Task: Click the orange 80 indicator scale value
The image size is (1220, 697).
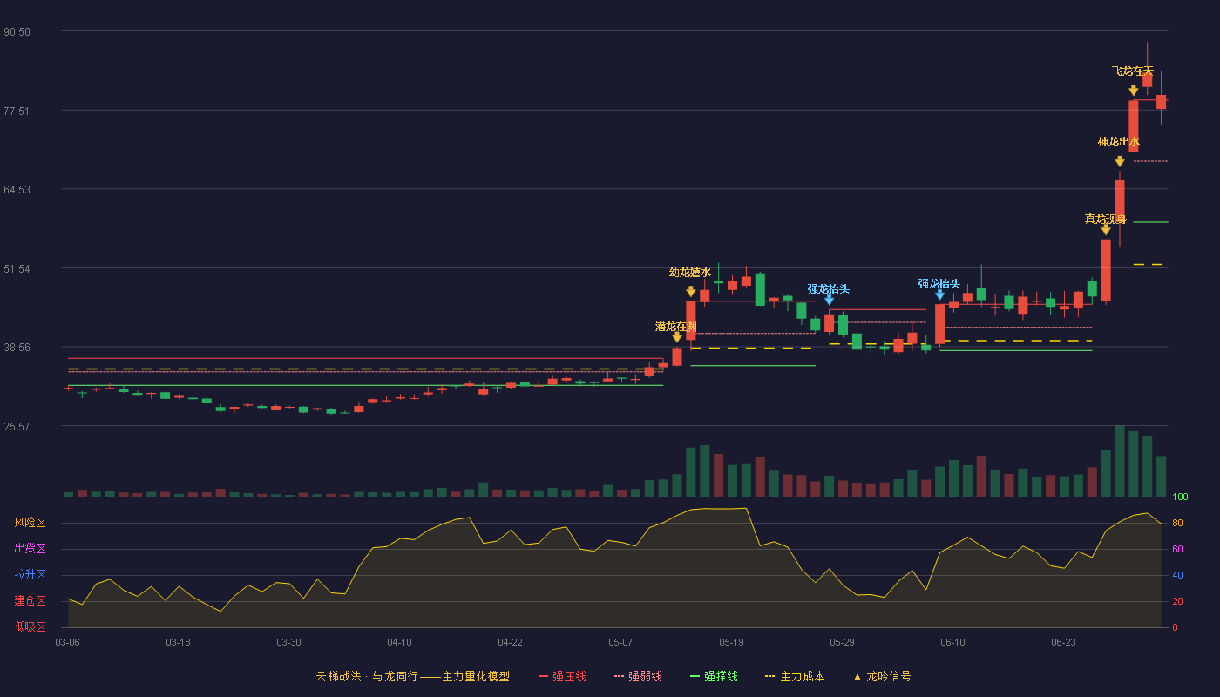Action: [x=1177, y=523]
